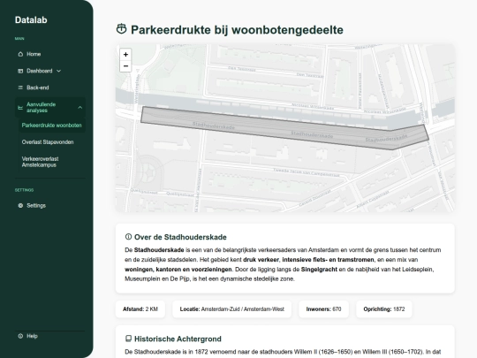This screenshot has width=477, height=358.
Task: Click the info icon beside Over de Stadhouderskade
Action: 128,237
